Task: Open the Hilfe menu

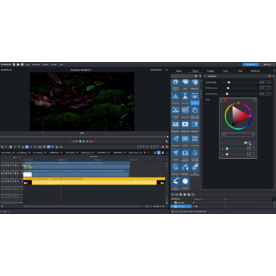Action: click(x=61, y=65)
